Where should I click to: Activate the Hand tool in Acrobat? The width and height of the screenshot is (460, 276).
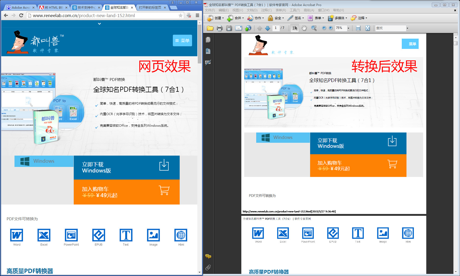pyautogui.click(x=304, y=28)
